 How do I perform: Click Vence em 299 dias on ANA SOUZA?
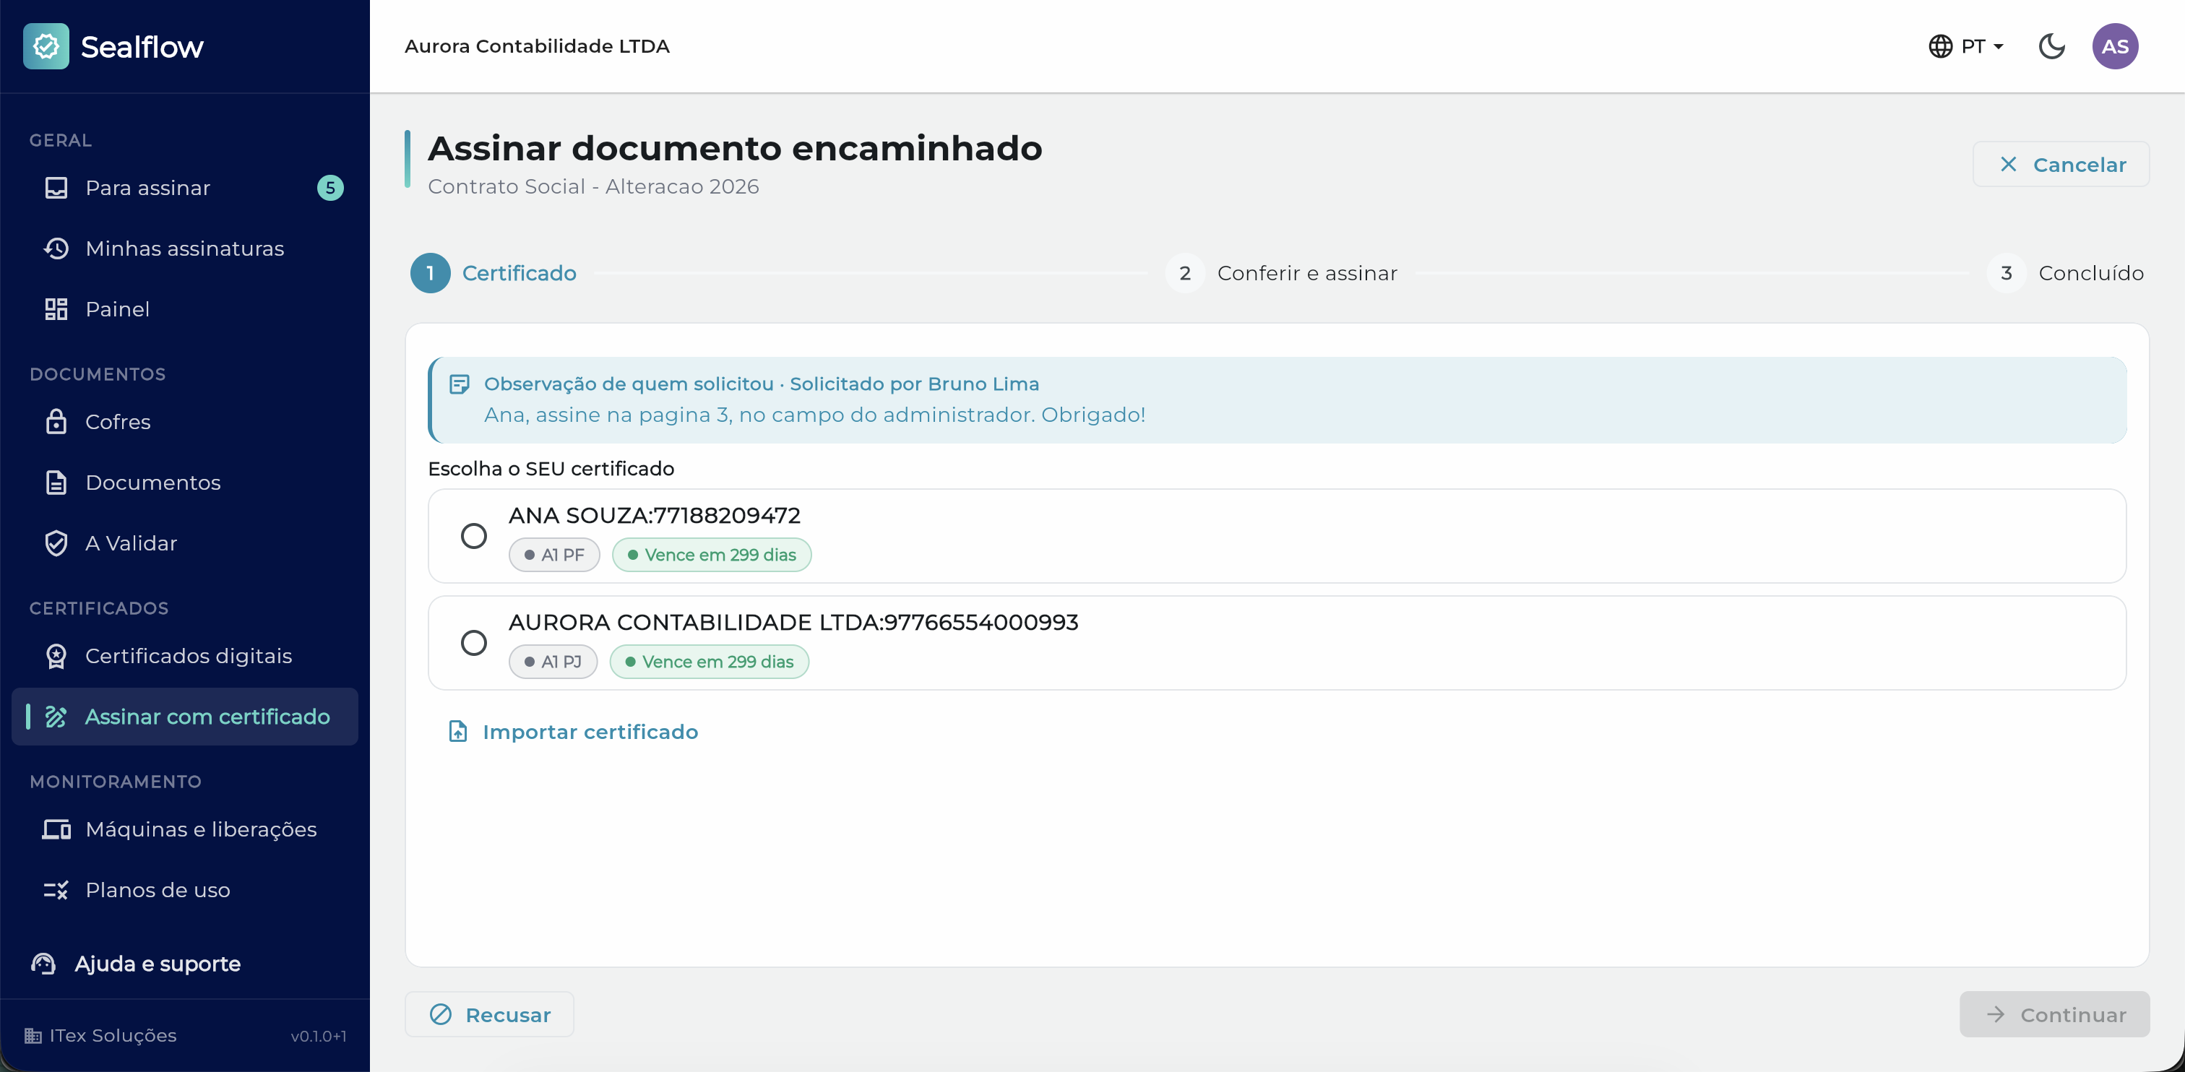click(712, 555)
